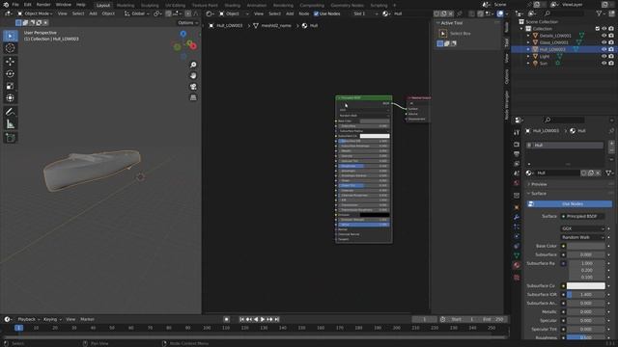Screen dimensions: 618x347
Task: Select the Move tool
Action: pyautogui.click(x=11, y=62)
